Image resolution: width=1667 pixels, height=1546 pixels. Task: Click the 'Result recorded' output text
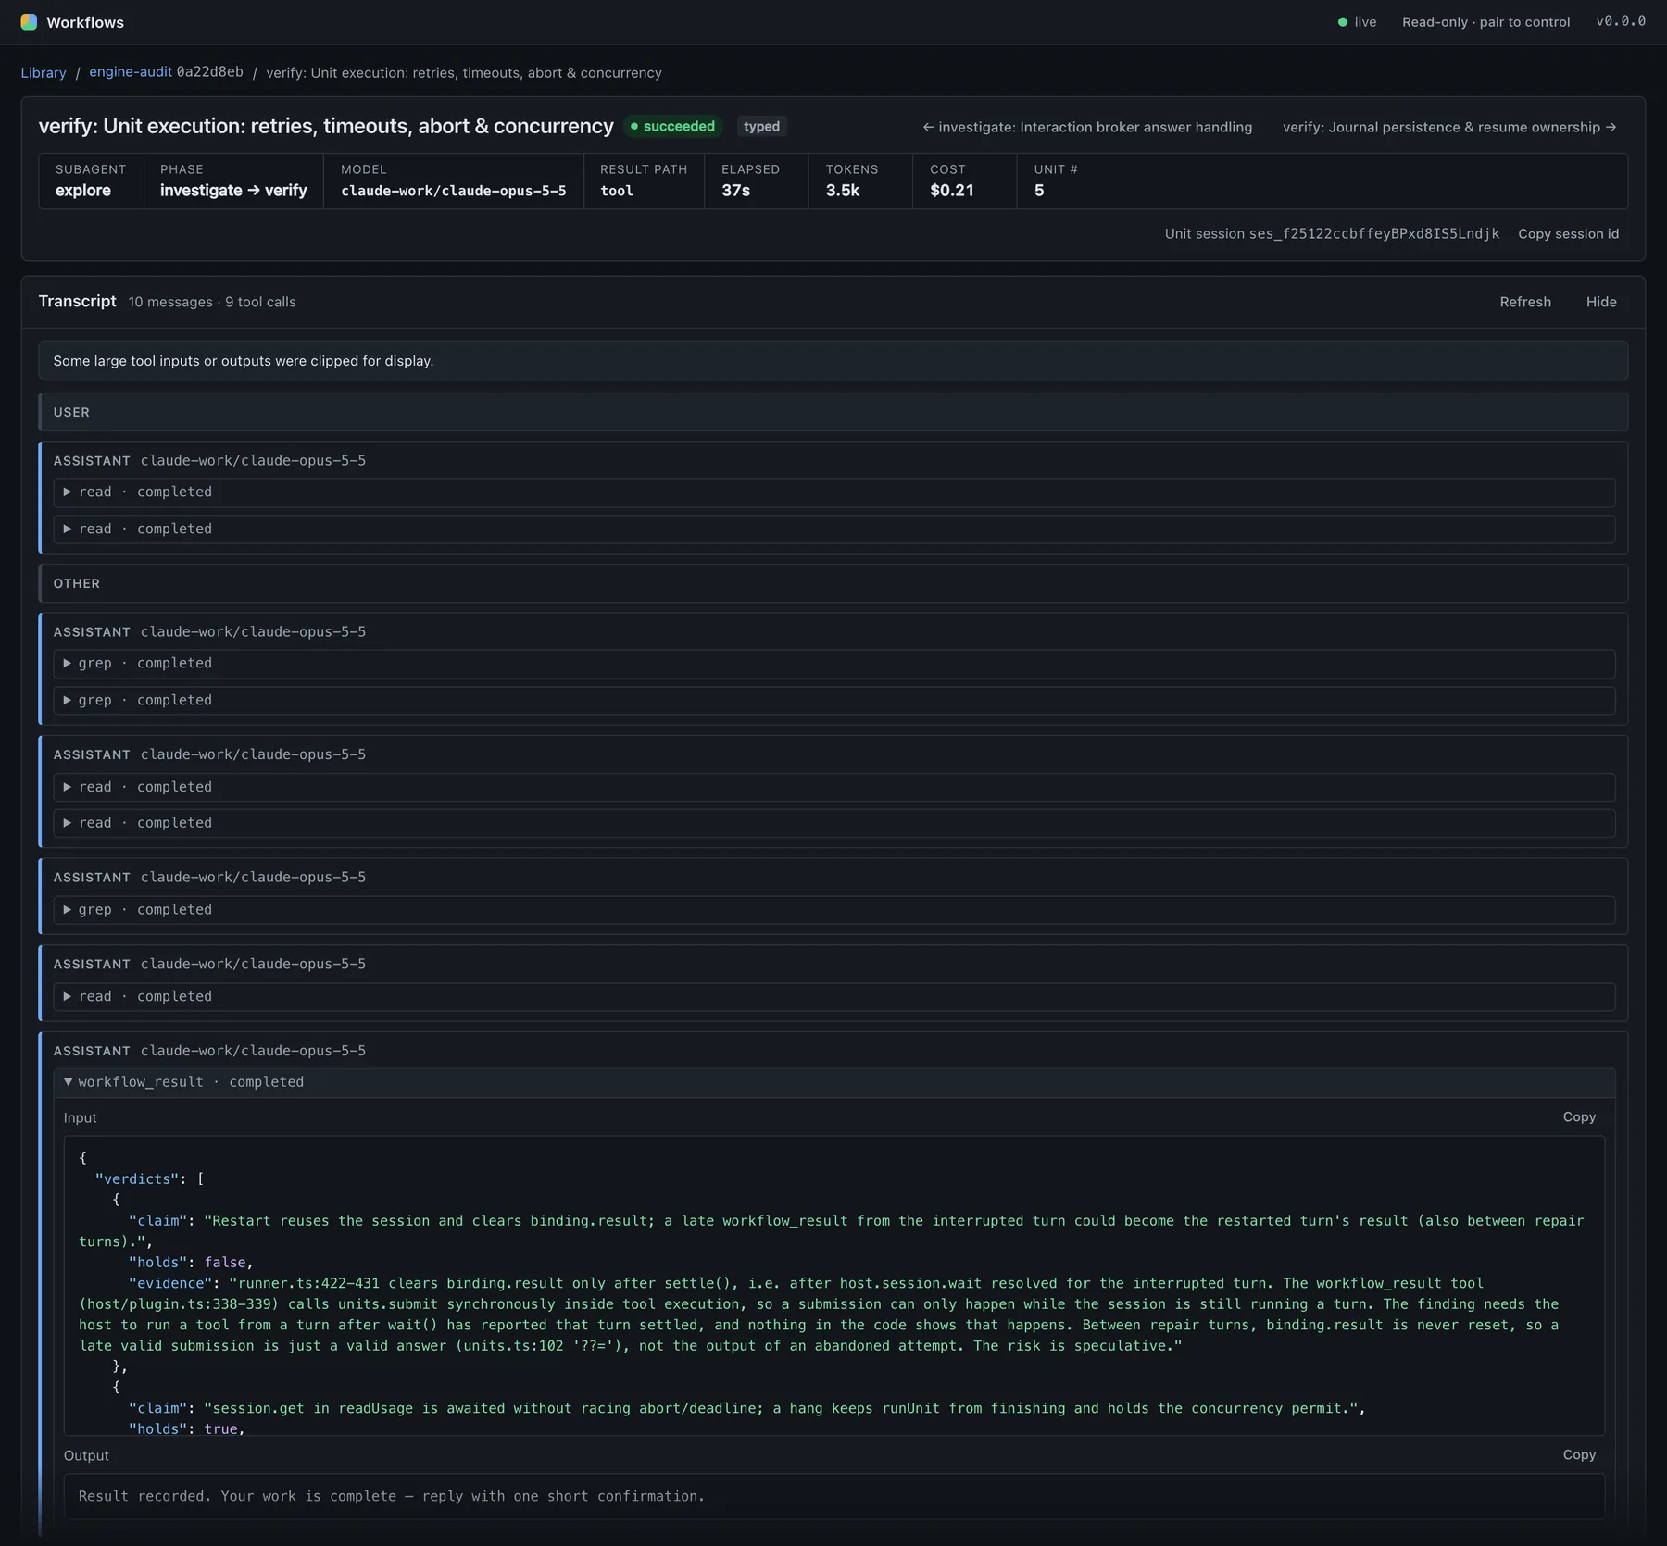coord(392,1496)
